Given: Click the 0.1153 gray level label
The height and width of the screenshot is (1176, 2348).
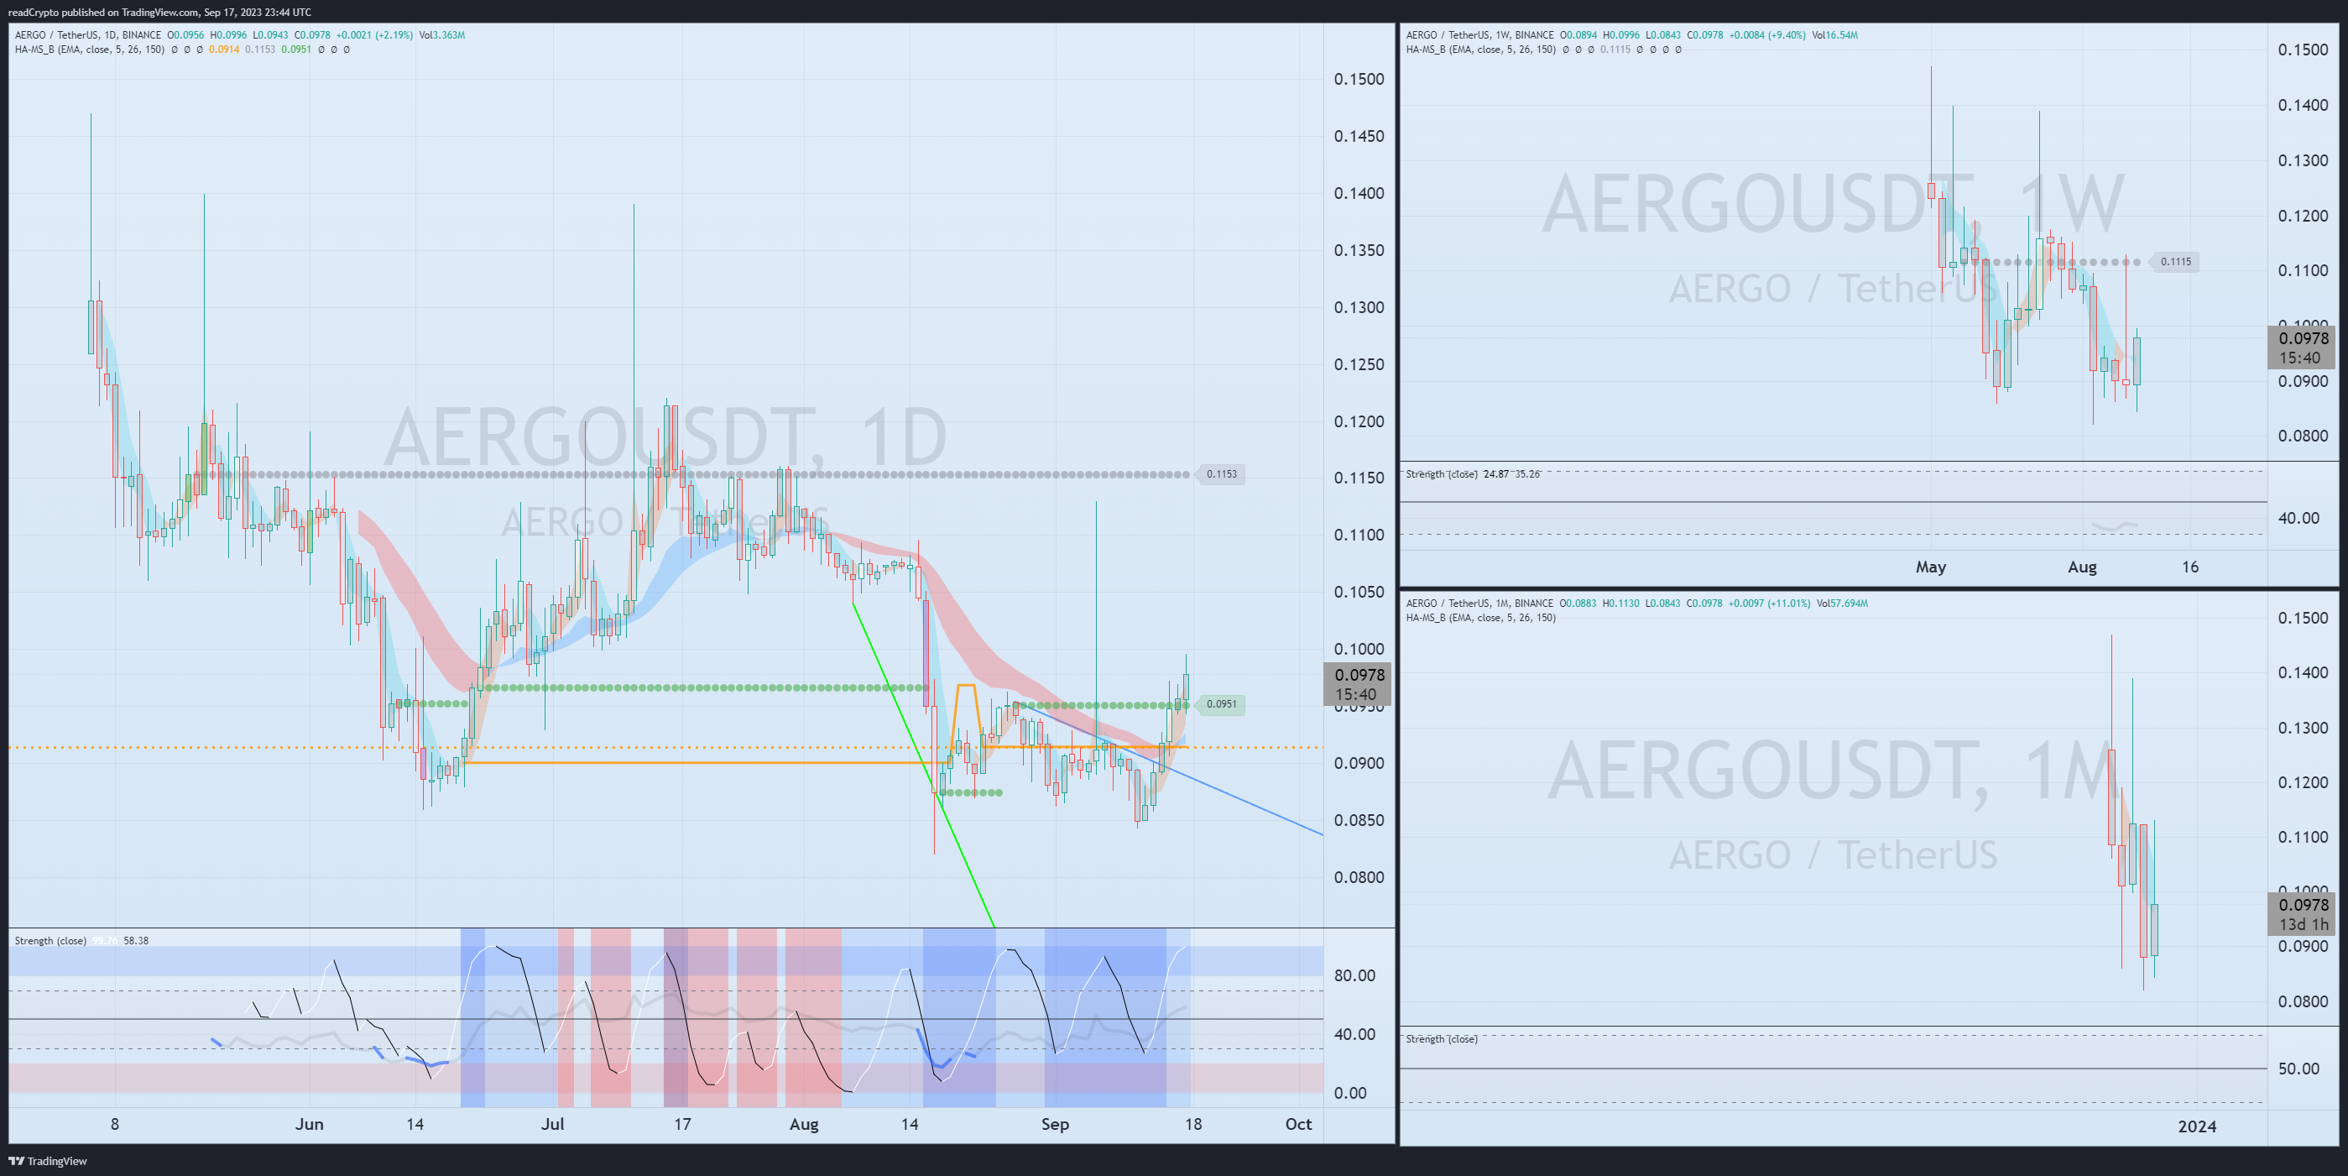Looking at the screenshot, I should (1221, 474).
